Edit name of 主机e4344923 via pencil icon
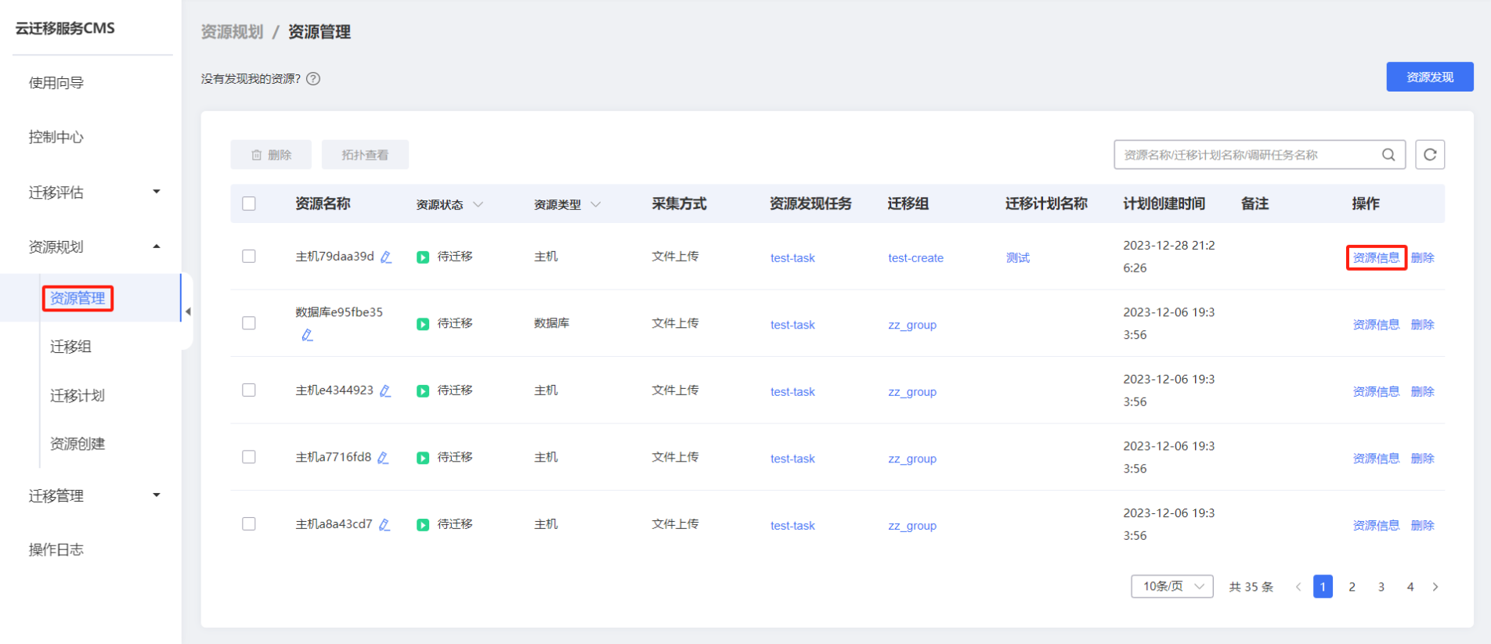Viewport: 1491px width, 644px height. 385,390
